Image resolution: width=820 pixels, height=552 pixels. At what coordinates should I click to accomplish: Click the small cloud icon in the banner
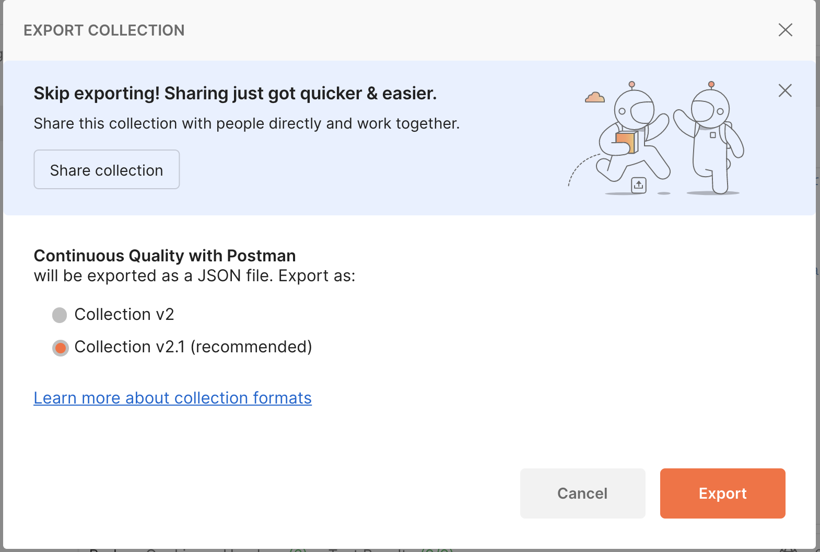click(595, 97)
